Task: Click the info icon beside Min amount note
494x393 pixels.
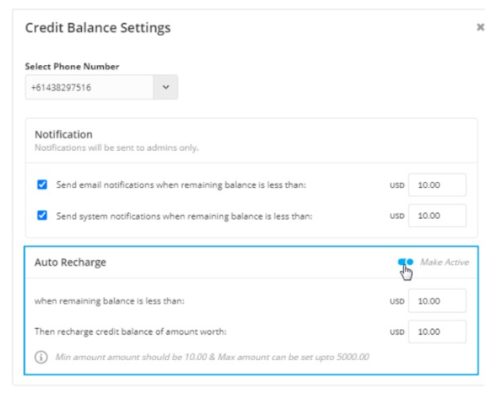Action: [x=41, y=357]
